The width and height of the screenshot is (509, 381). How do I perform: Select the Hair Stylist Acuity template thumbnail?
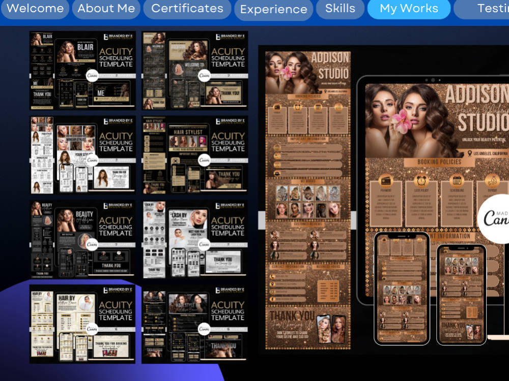coord(195,155)
